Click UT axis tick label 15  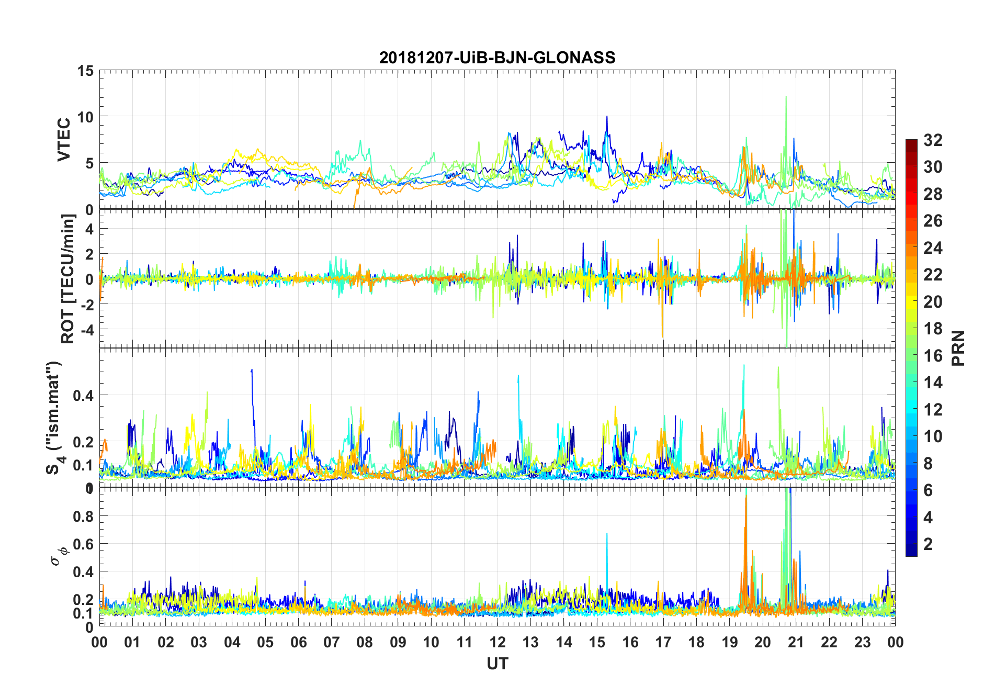597,642
